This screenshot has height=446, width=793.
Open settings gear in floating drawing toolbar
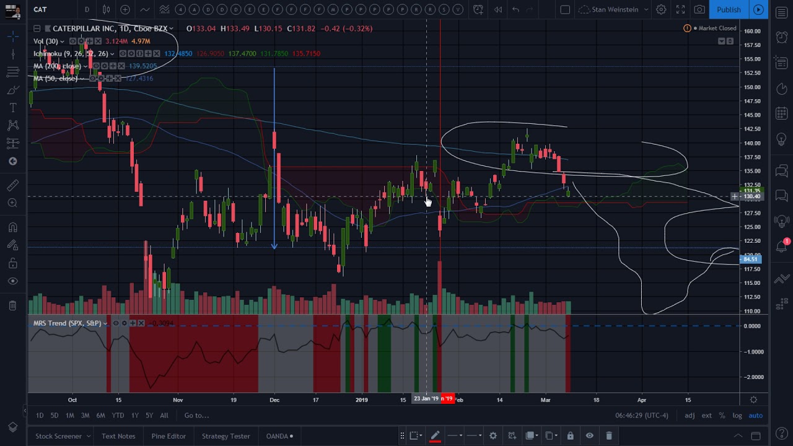[493, 436]
